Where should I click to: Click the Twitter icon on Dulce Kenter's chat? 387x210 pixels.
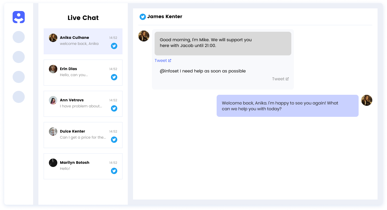pyautogui.click(x=114, y=140)
